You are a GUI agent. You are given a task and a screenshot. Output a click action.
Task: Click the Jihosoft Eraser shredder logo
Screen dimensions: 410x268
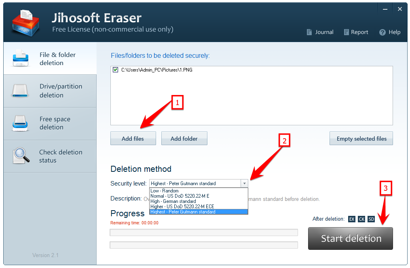click(25, 22)
